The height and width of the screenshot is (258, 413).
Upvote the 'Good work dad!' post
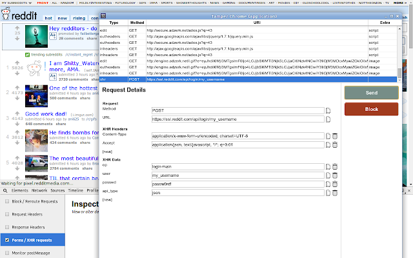pos(17,114)
